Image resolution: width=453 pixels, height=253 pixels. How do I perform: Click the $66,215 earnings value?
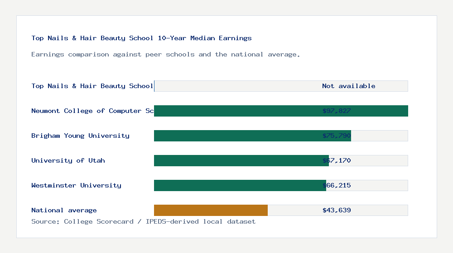pyautogui.click(x=337, y=185)
